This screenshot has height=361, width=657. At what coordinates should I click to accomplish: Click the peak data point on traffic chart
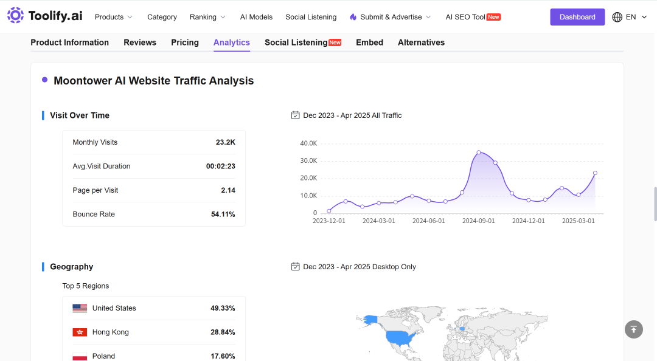point(479,153)
